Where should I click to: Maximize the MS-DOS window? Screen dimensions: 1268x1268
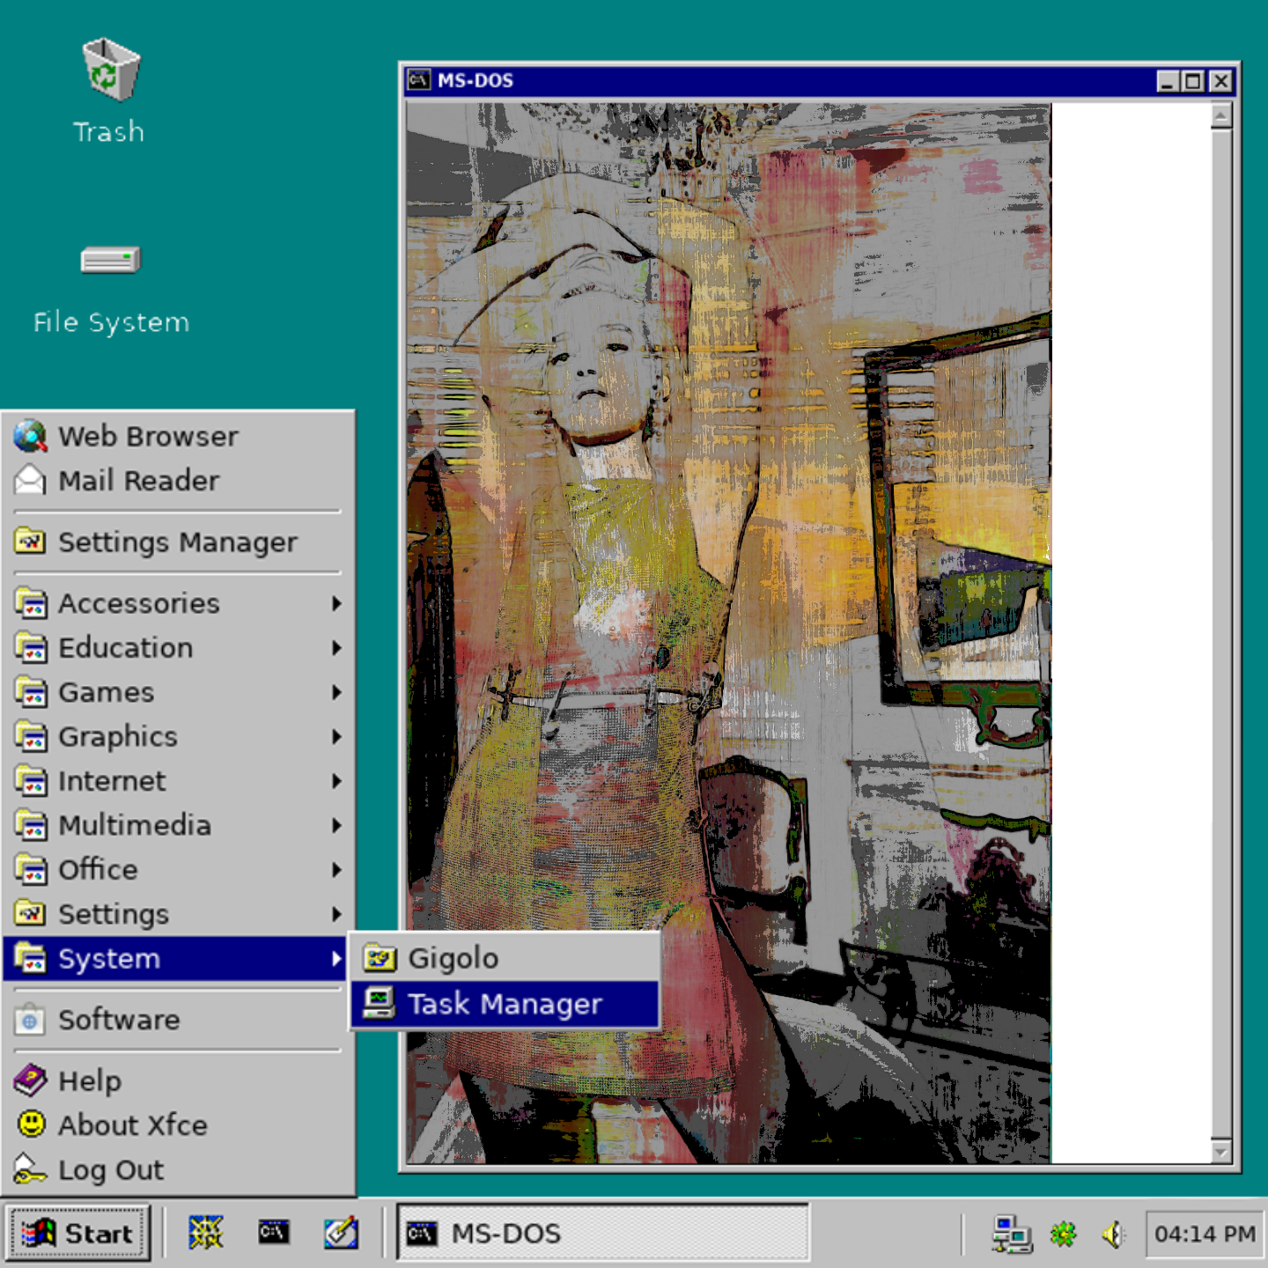click(x=1193, y=82)
